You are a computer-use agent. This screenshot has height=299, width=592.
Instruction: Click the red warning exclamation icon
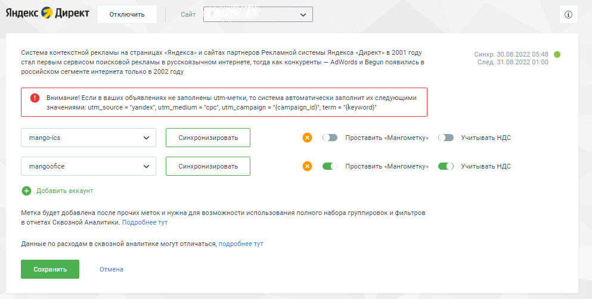tap(35, 98)
